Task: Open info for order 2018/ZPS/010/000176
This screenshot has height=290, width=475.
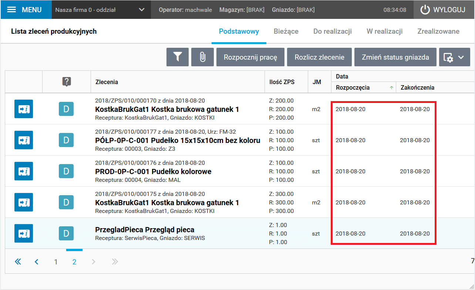Action: coord(24,171)
